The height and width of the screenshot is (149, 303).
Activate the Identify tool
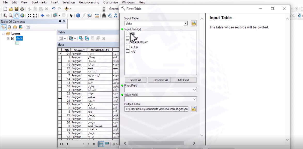click(78, 15)
